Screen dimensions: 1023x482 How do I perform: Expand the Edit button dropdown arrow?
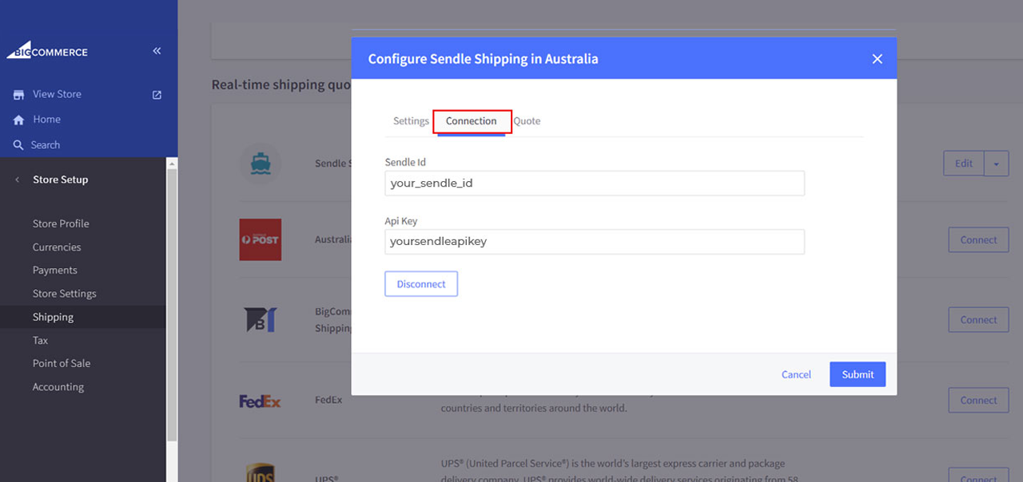tap(996, 164)
